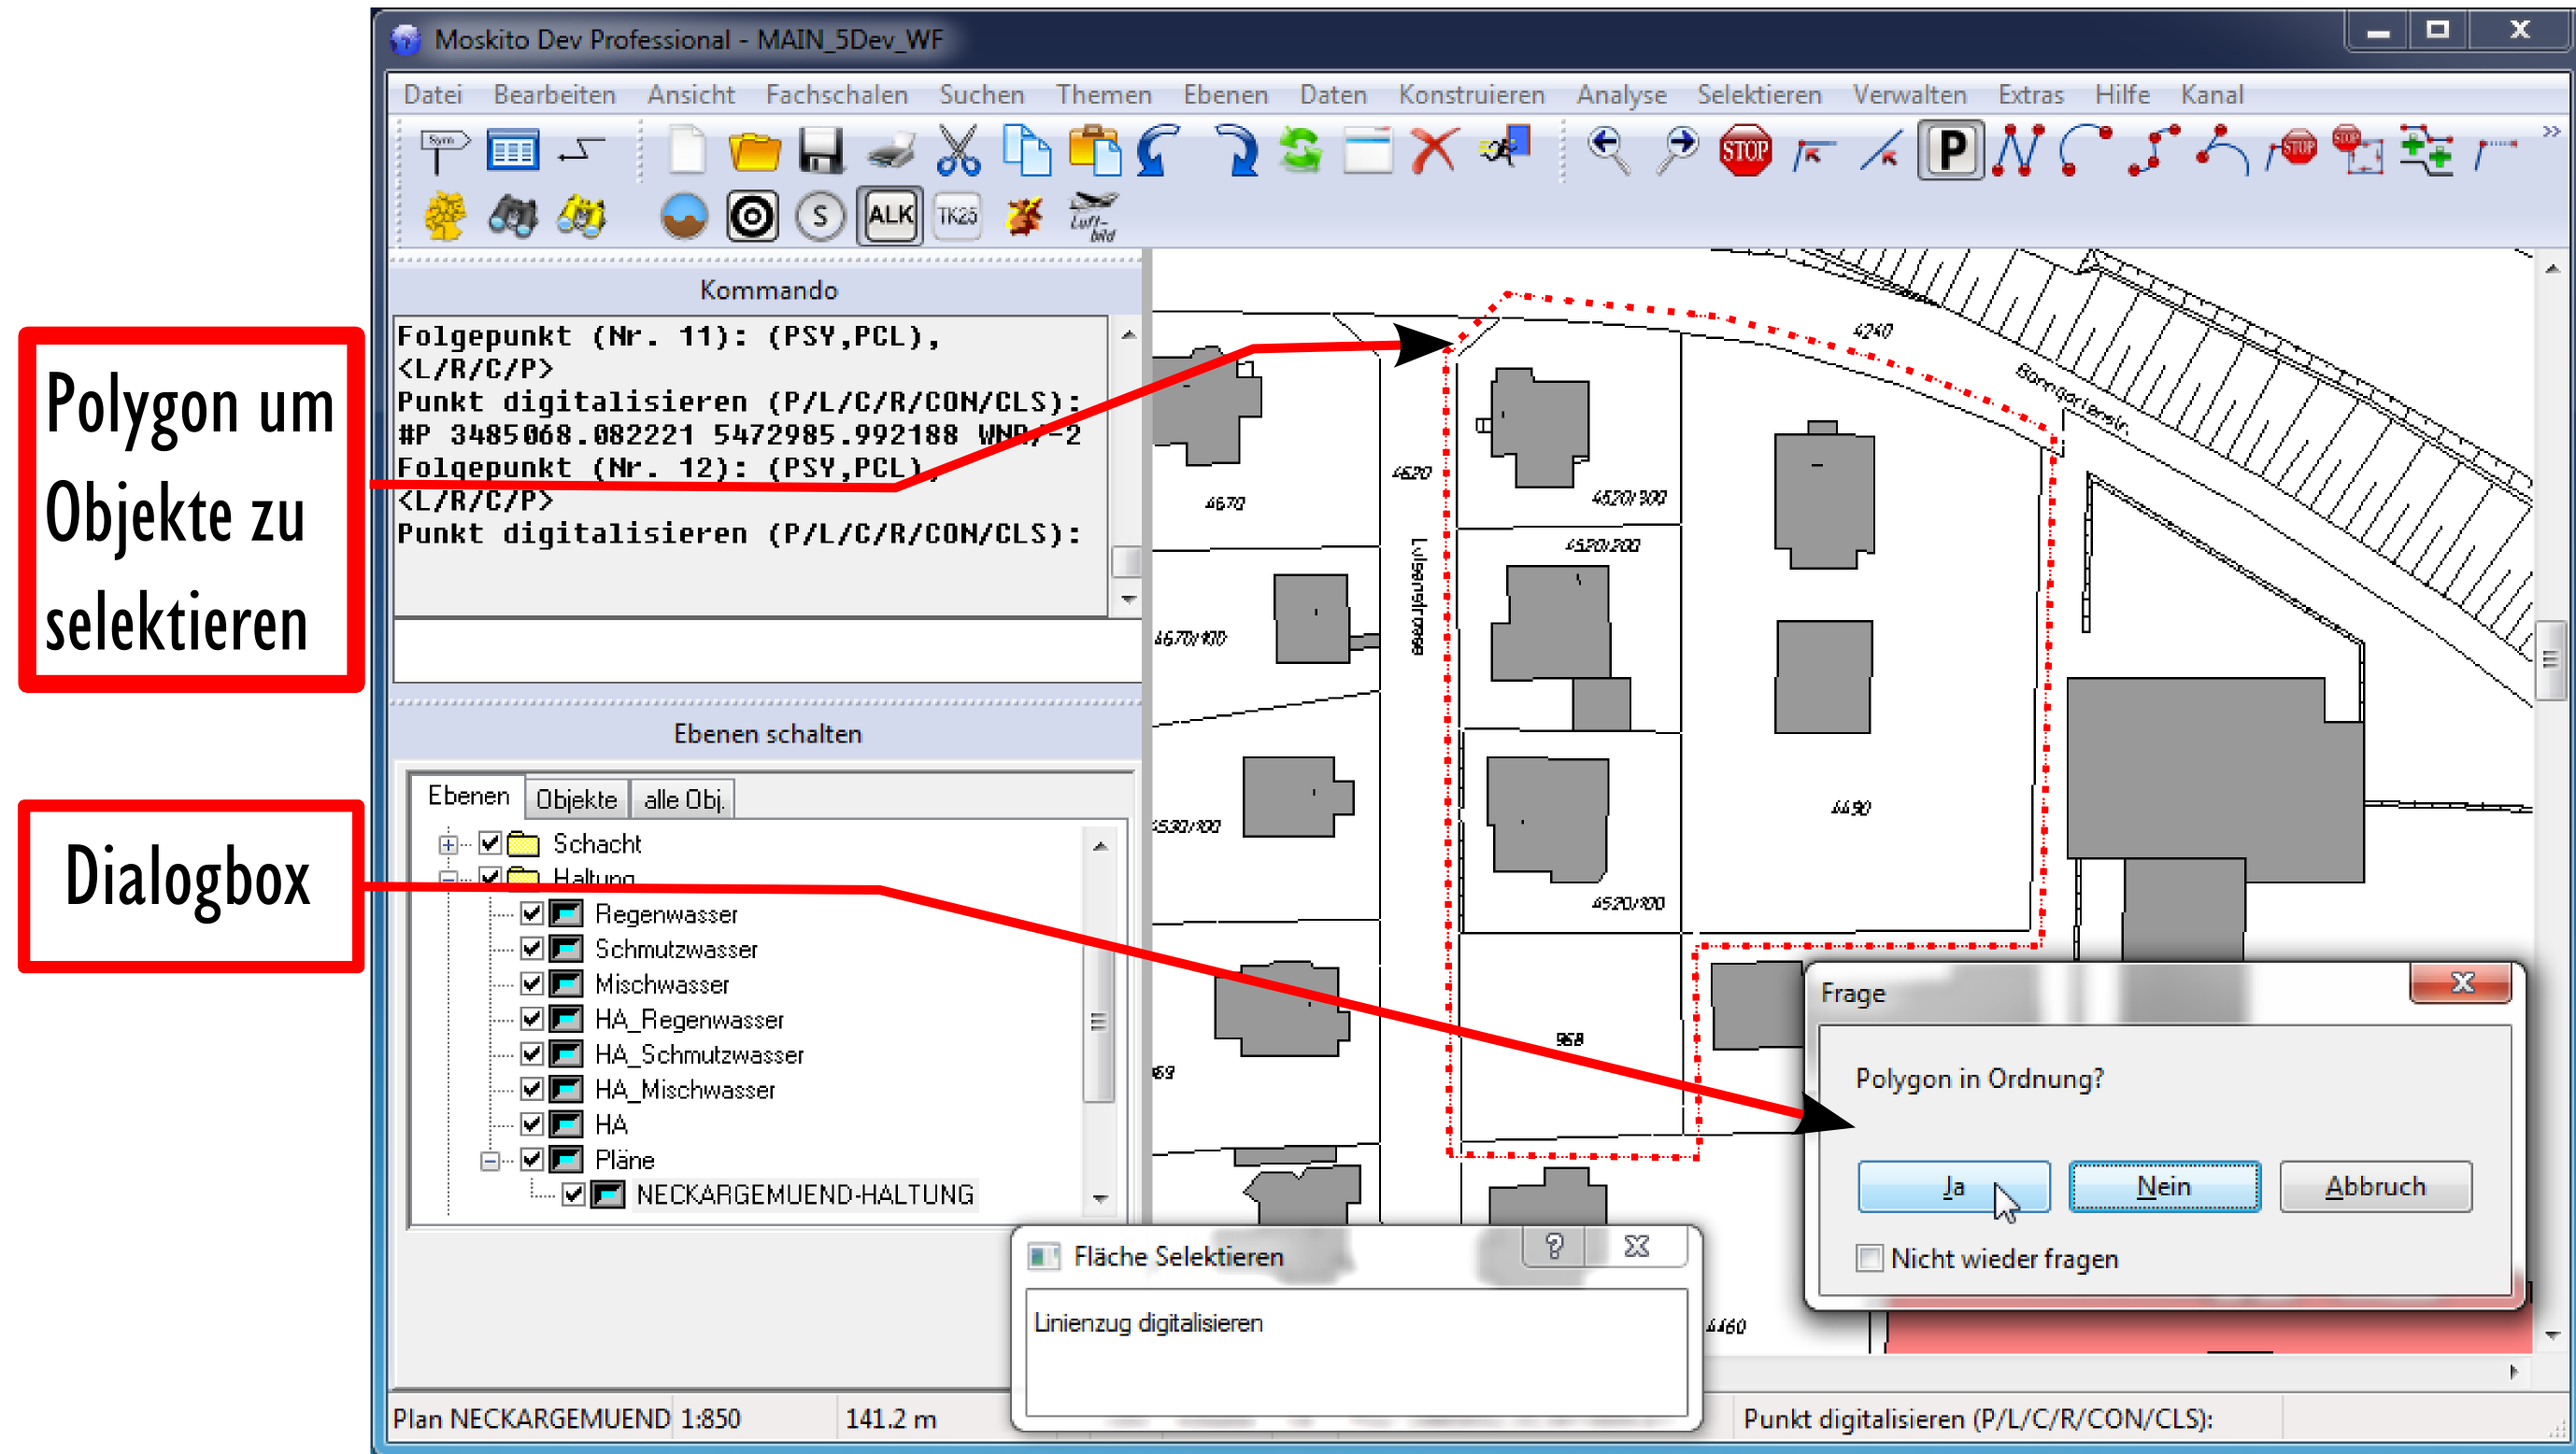This screenshot has height=1454, width=2576.
Task: Open the Konstruieren menu
Action: click(x=1470, y=94)
